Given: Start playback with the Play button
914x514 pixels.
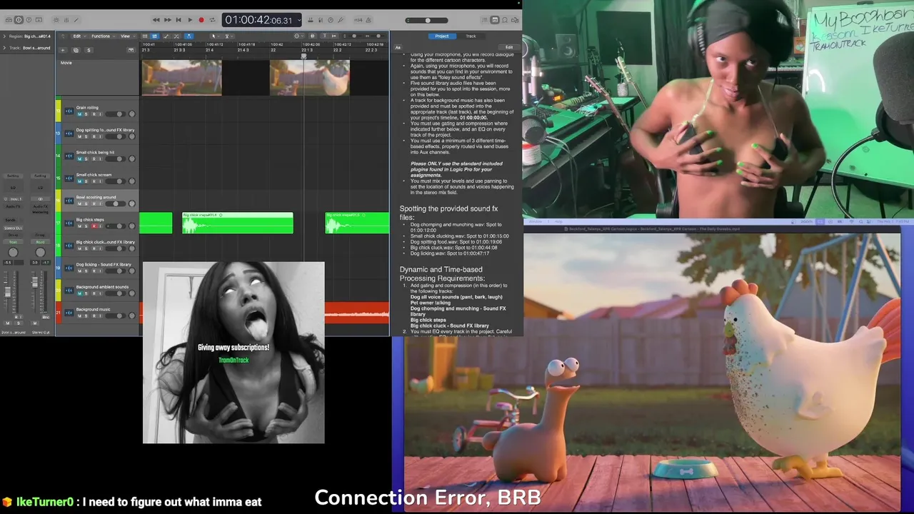Looking at the screenshot, I should coord(190,20).
